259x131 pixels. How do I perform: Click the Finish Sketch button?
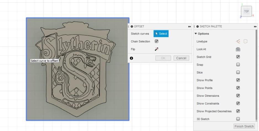(x=244, y=126)
